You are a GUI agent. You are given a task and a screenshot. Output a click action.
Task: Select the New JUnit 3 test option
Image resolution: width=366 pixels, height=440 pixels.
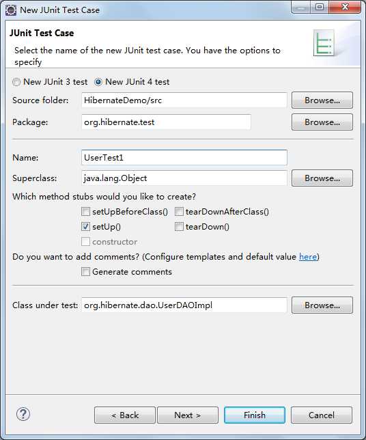point(16,82)
